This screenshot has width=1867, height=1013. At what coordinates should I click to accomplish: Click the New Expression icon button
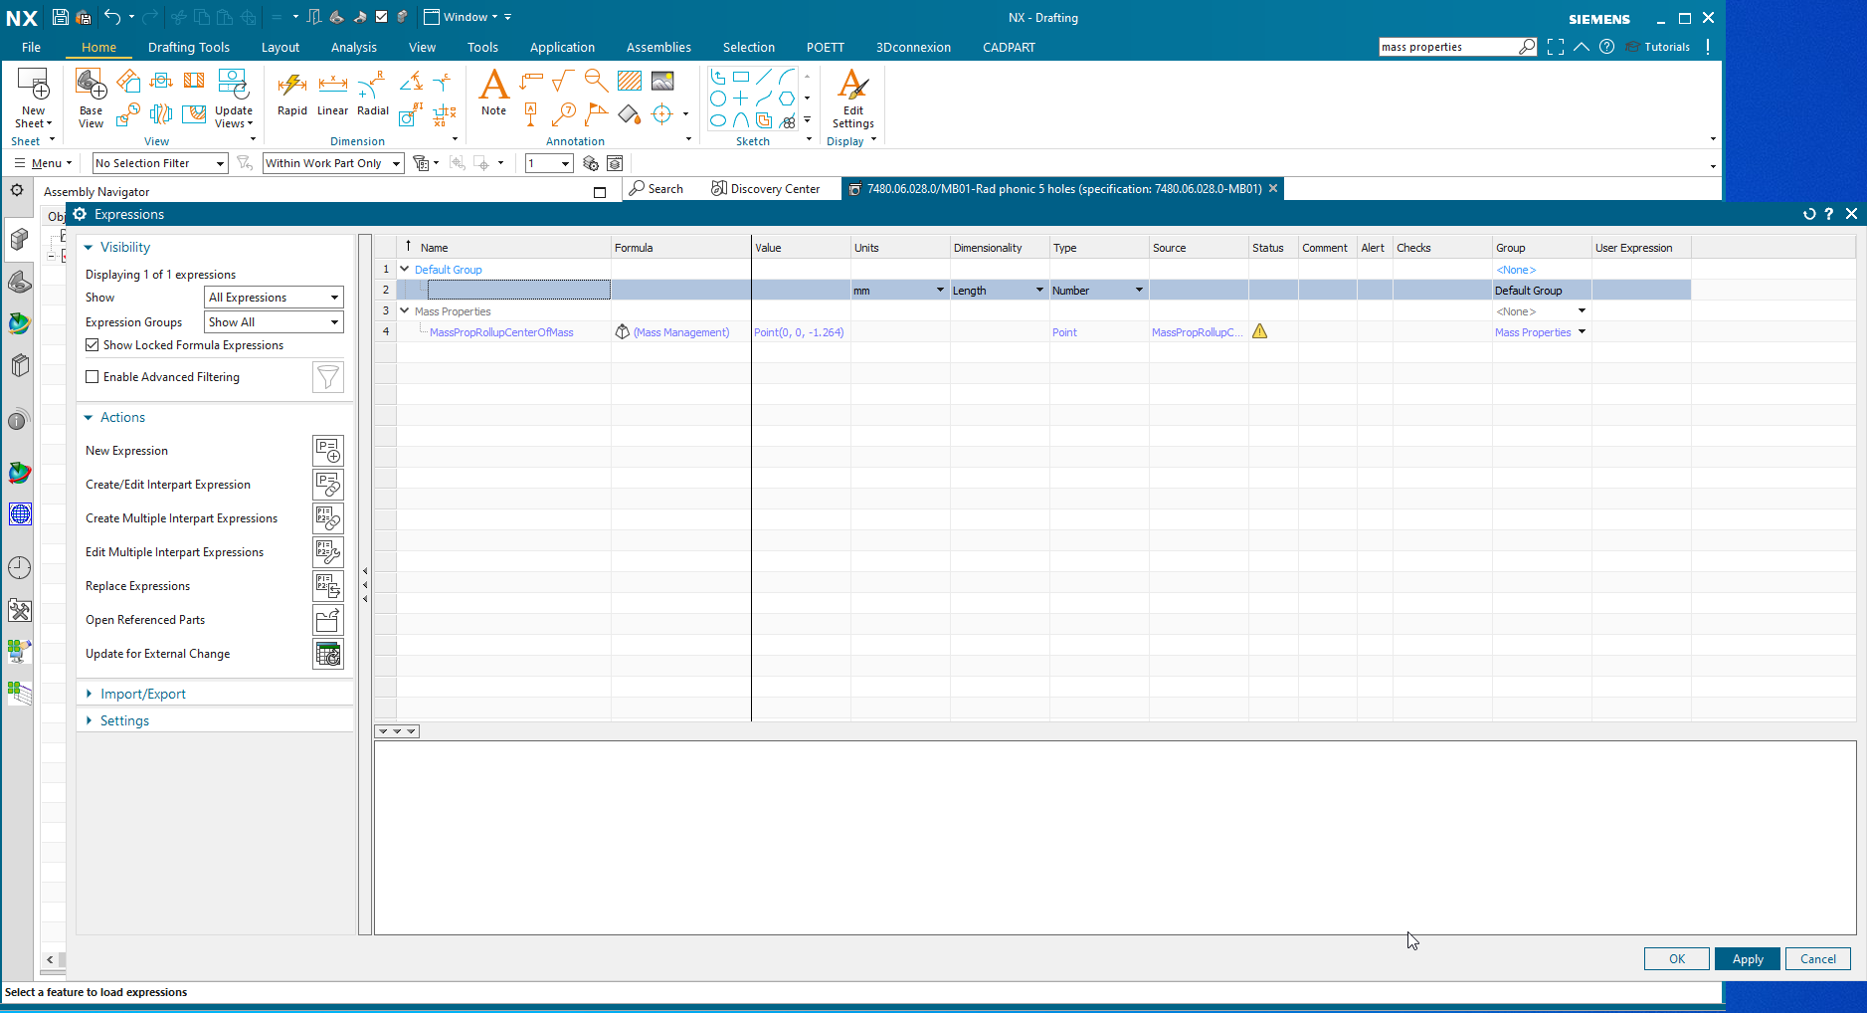[328, 451]
